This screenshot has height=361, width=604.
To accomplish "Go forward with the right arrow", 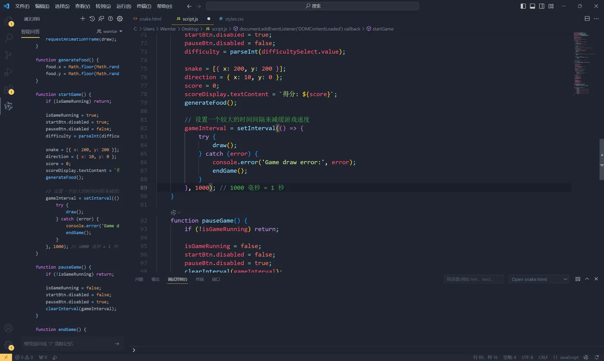I will [x=198, y=6].
